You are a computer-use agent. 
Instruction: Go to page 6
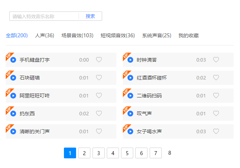point(141,153)
